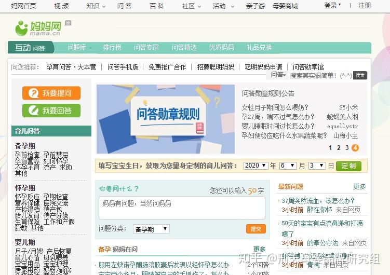This screenshot has height=275, width=390.
Task: Expand the 社区 top menu dropdown
Action: 191,6
